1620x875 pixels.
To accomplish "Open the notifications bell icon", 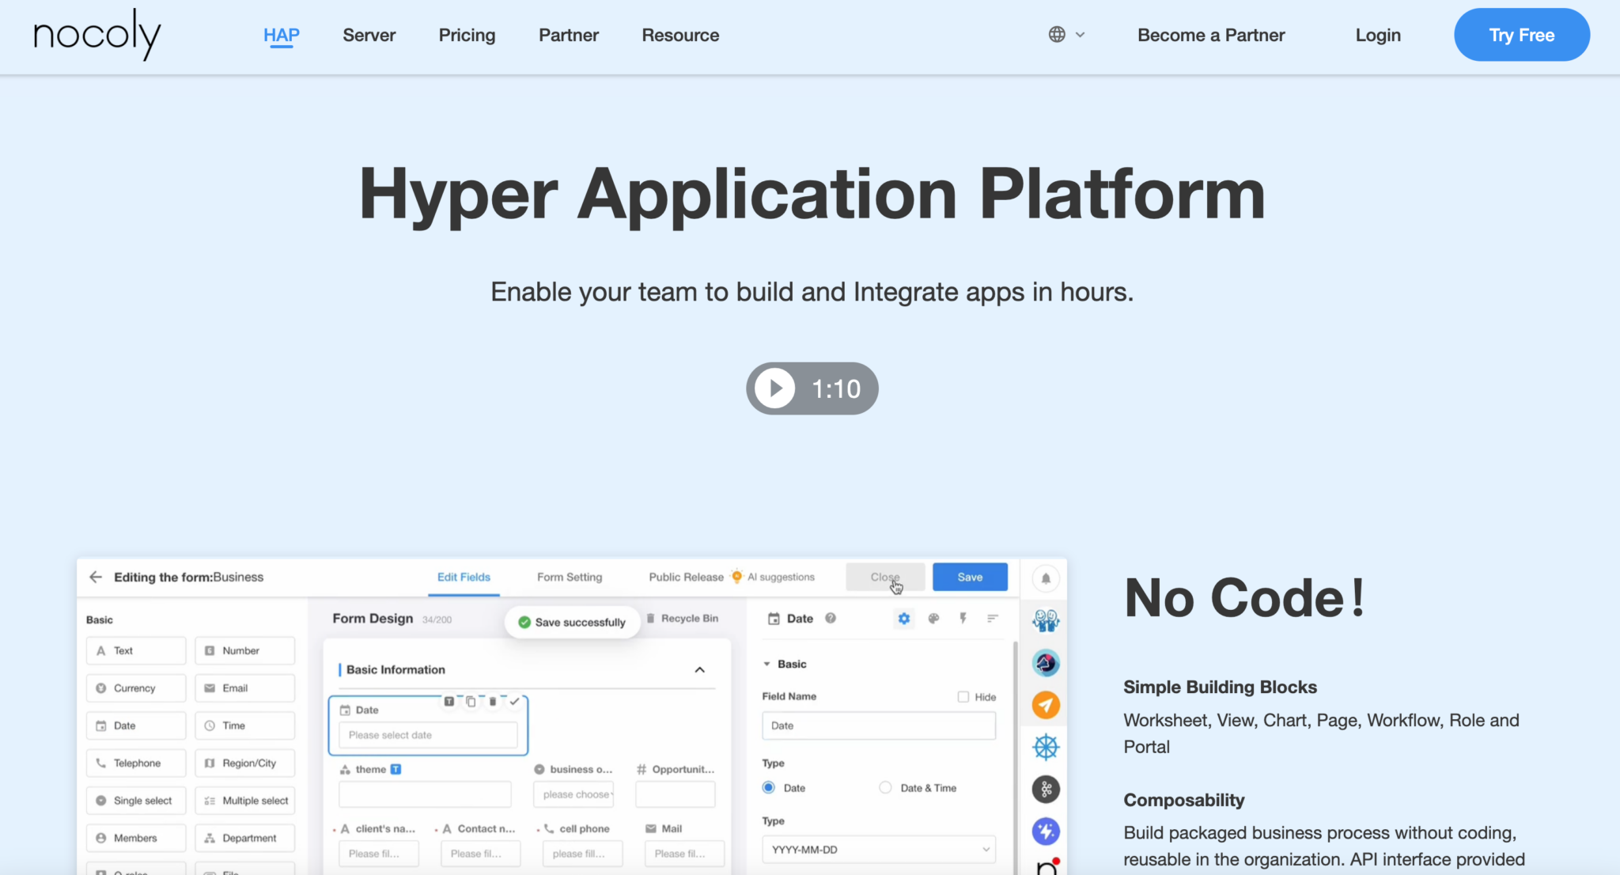I will (1045, 578).
